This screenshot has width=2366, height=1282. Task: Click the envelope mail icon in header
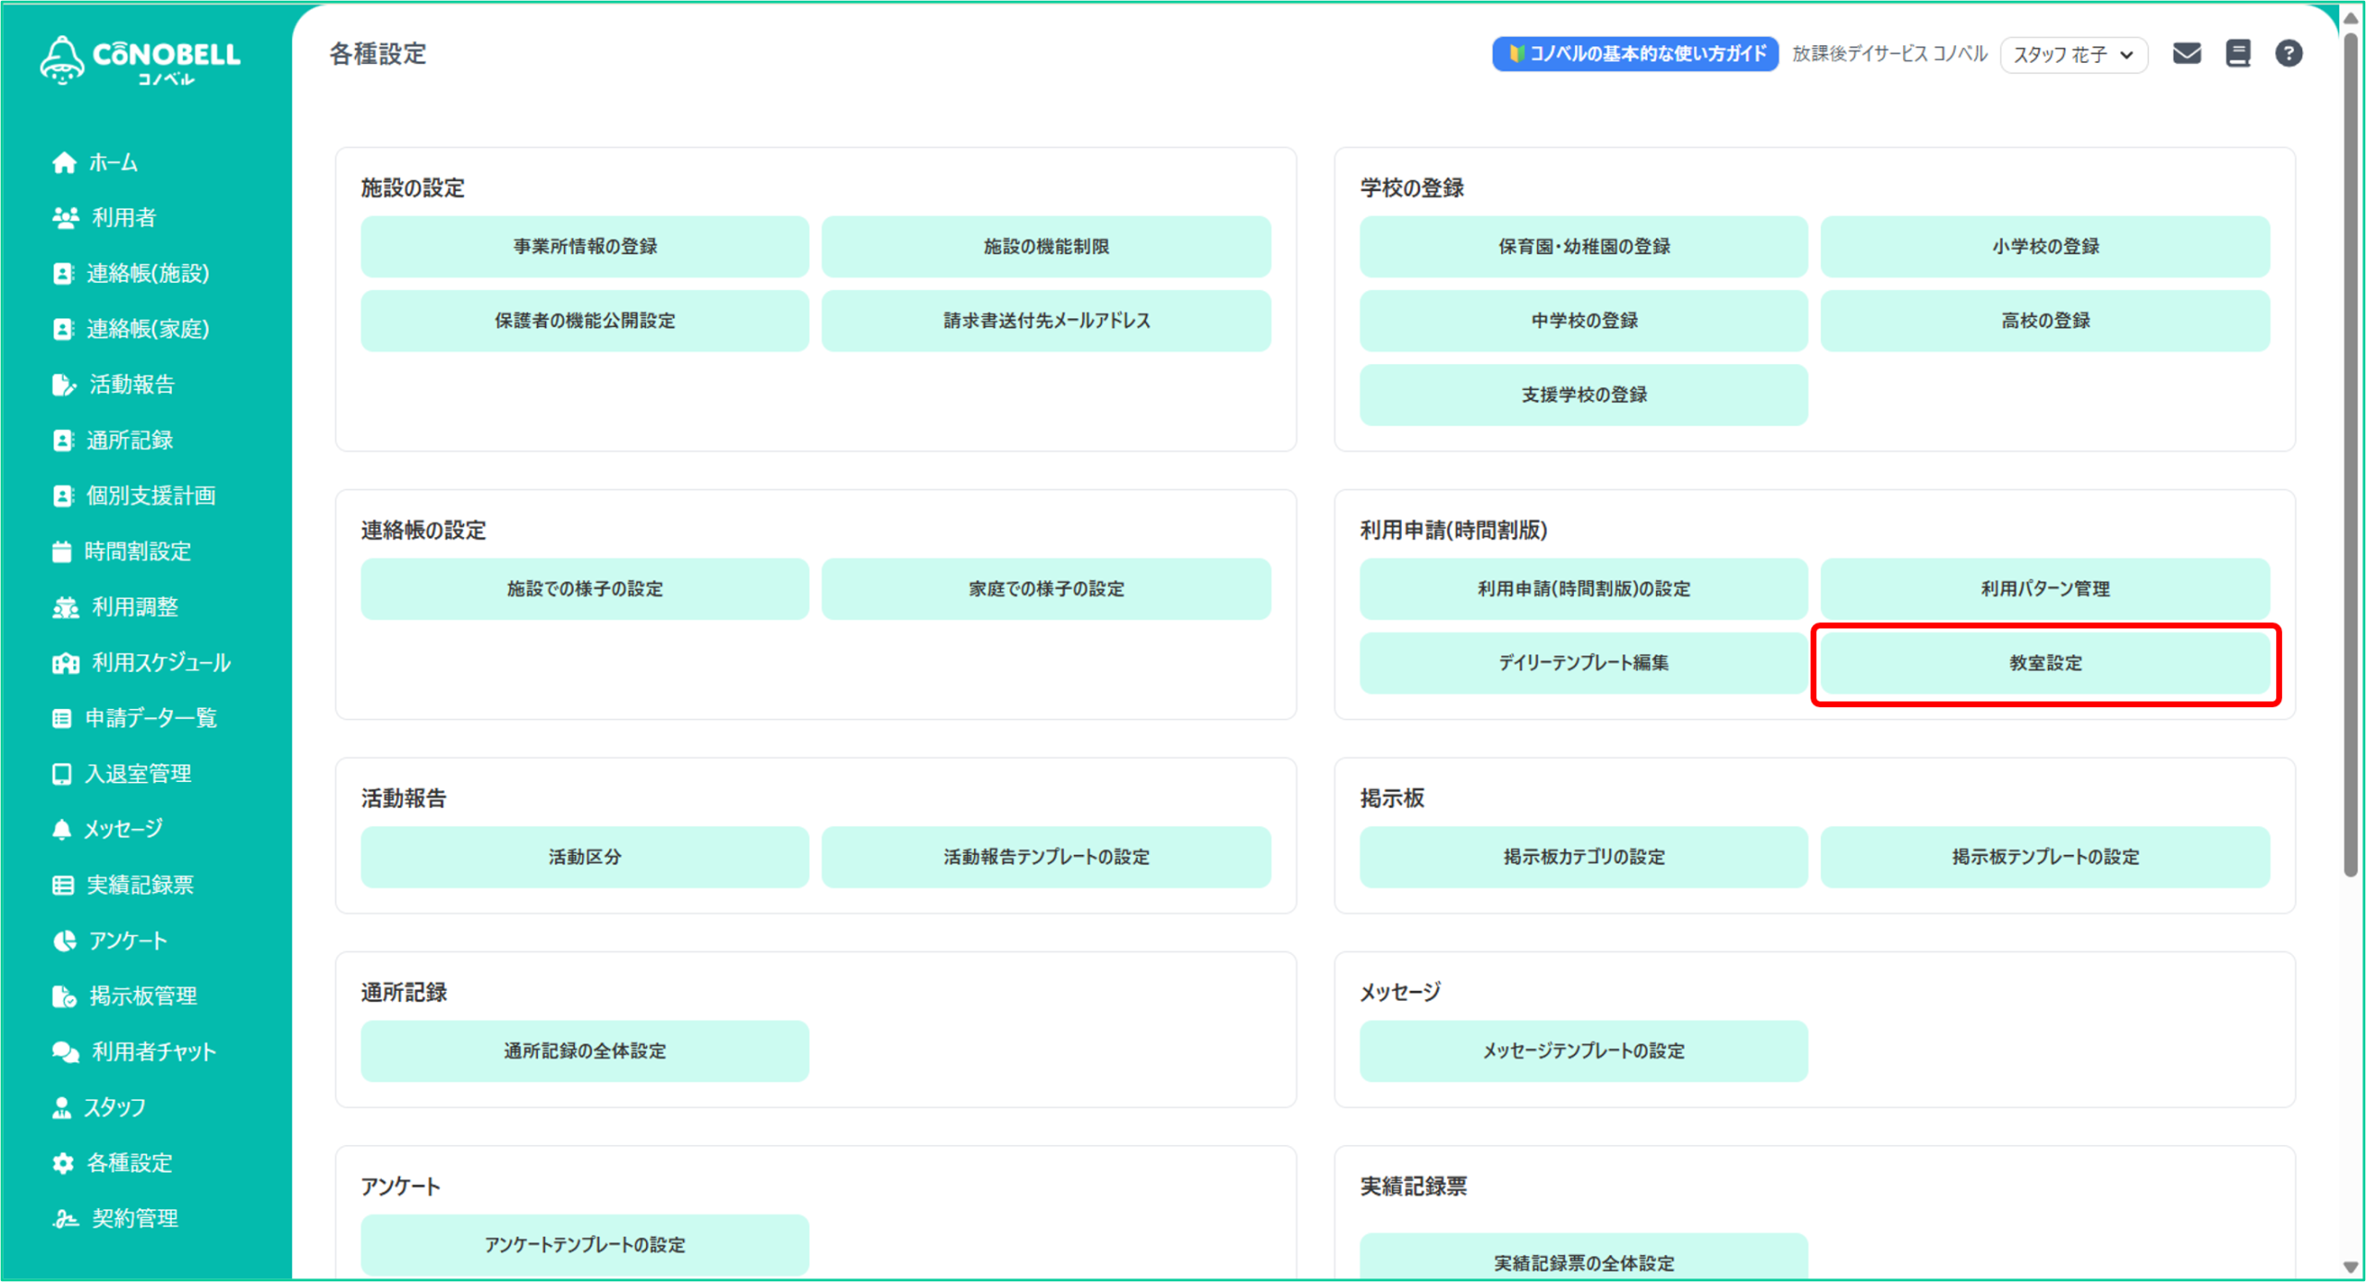[2186, 54]
